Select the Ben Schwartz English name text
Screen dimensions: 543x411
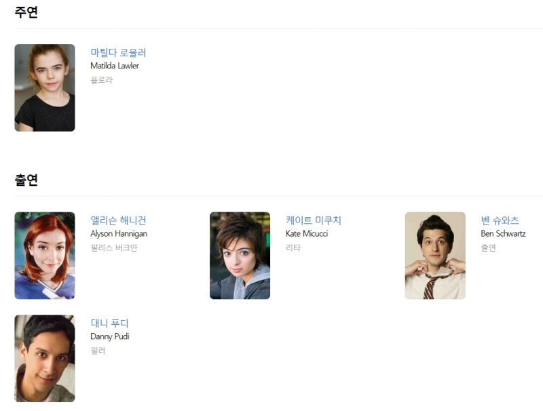[x=503, y=234]
